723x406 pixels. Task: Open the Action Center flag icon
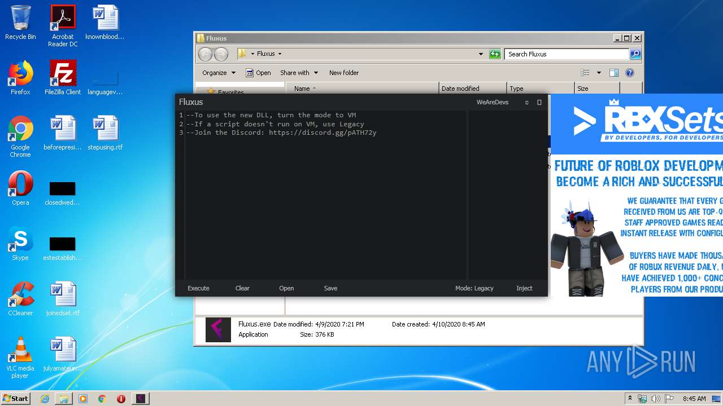coord(669,399)
